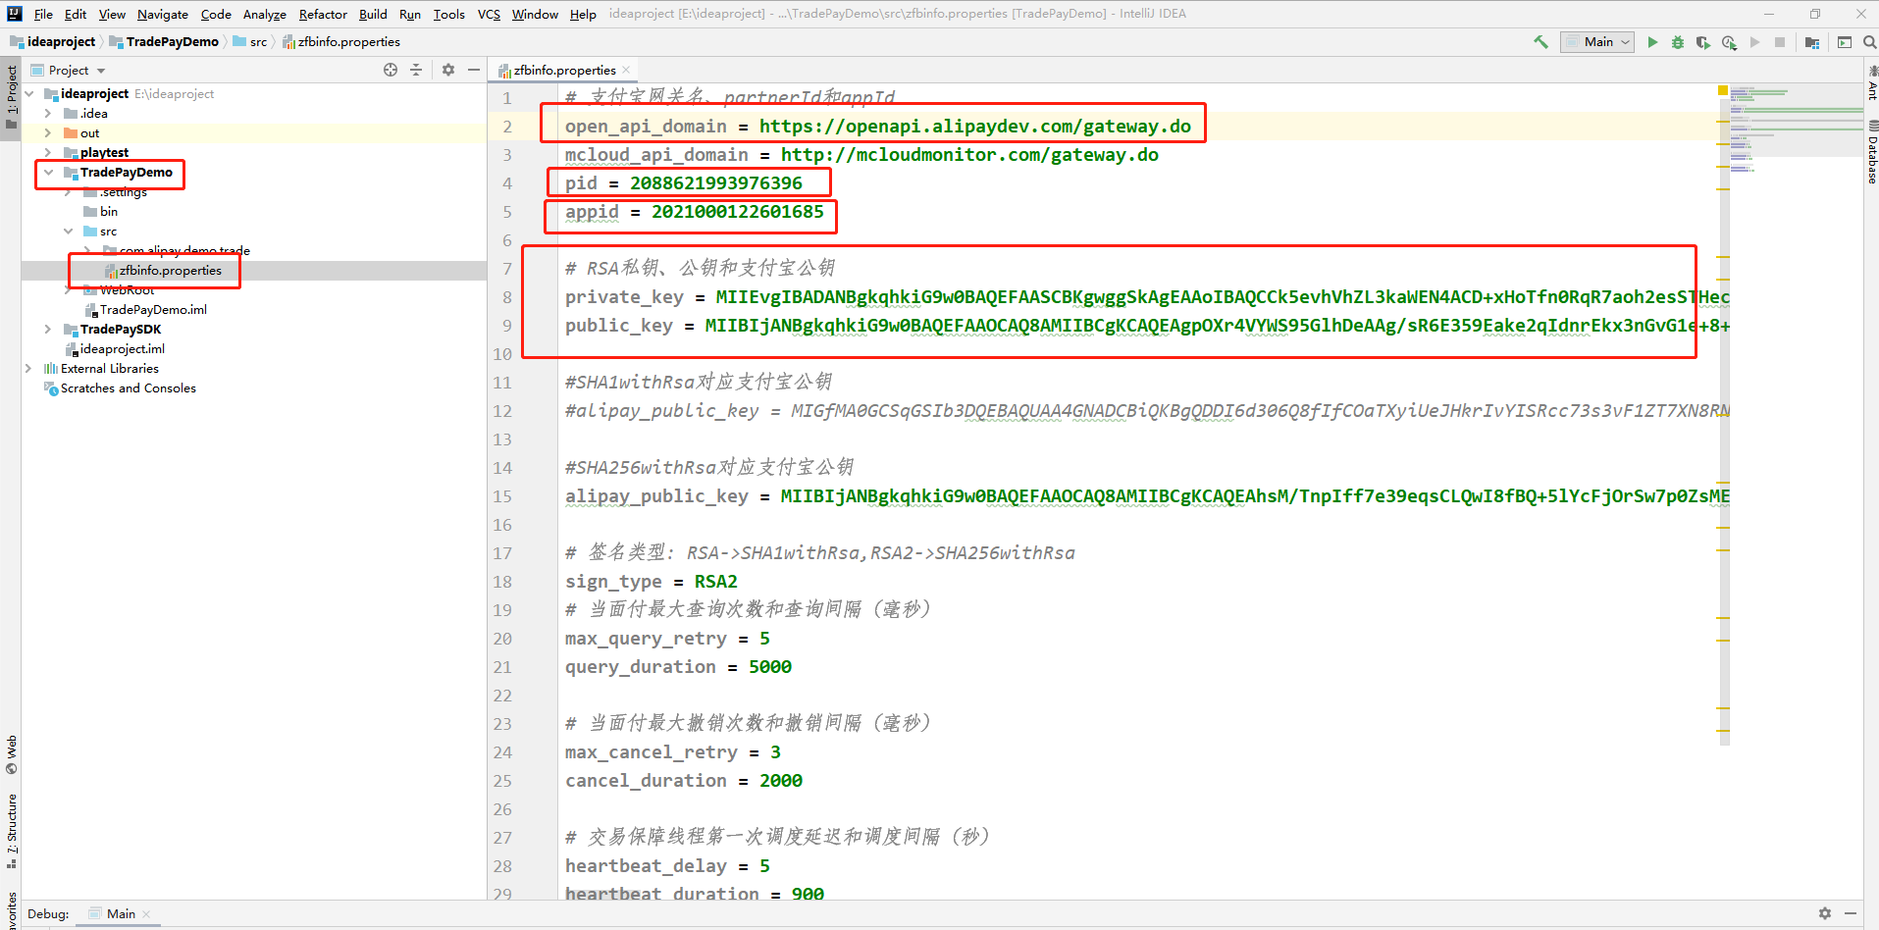Expand the .idea folder
Viewport: 1879px width, 930px height.
click(x=48, y=114)
